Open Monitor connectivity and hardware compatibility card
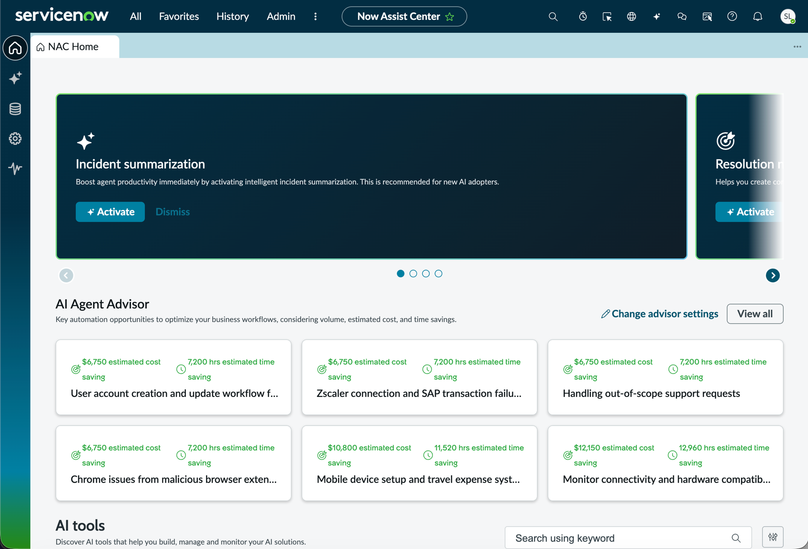 [x=665, y=463]
